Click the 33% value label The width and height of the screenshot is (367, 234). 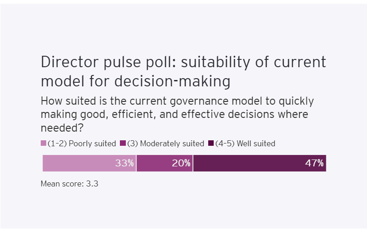click(x=124, y=163)
